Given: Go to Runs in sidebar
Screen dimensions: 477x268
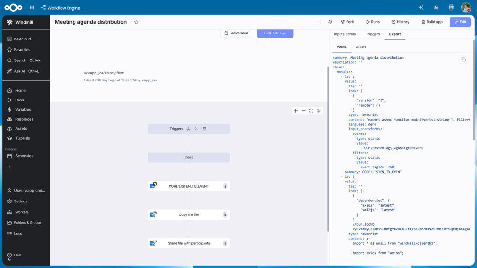Looking at the screenshot, I should [x=26, y=100].
